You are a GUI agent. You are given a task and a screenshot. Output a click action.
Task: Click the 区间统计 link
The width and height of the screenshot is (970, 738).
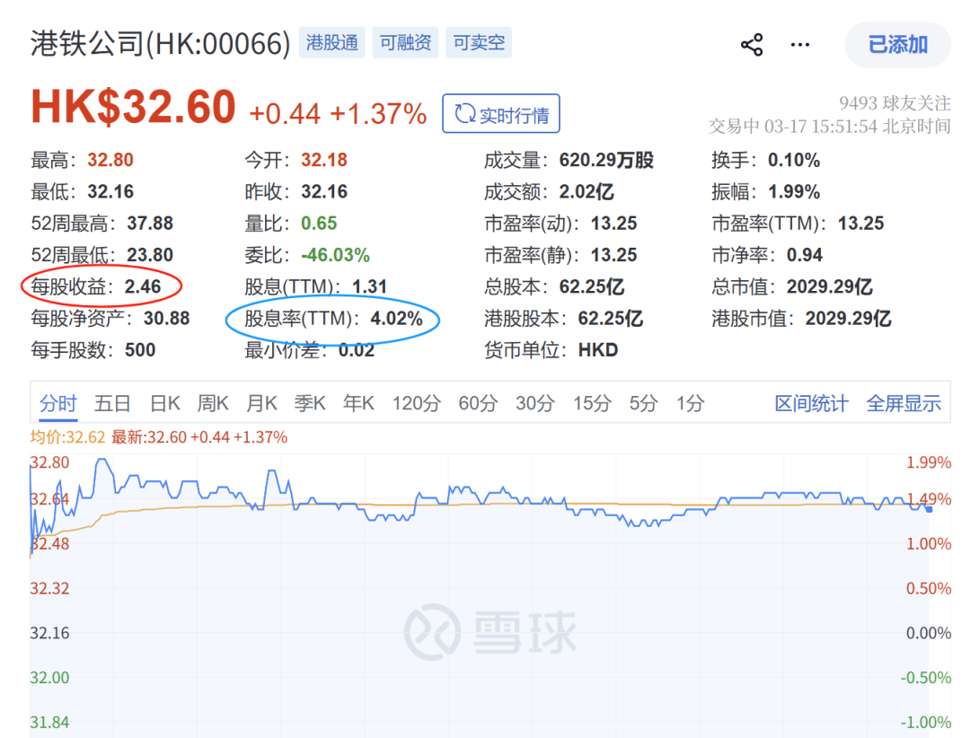811,403
